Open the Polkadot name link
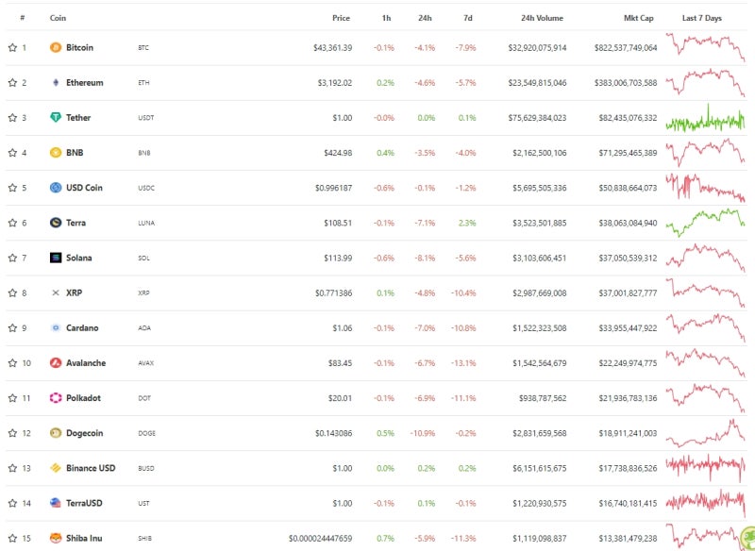This screenshot has width=755, height=551. [x=83, y=398]
